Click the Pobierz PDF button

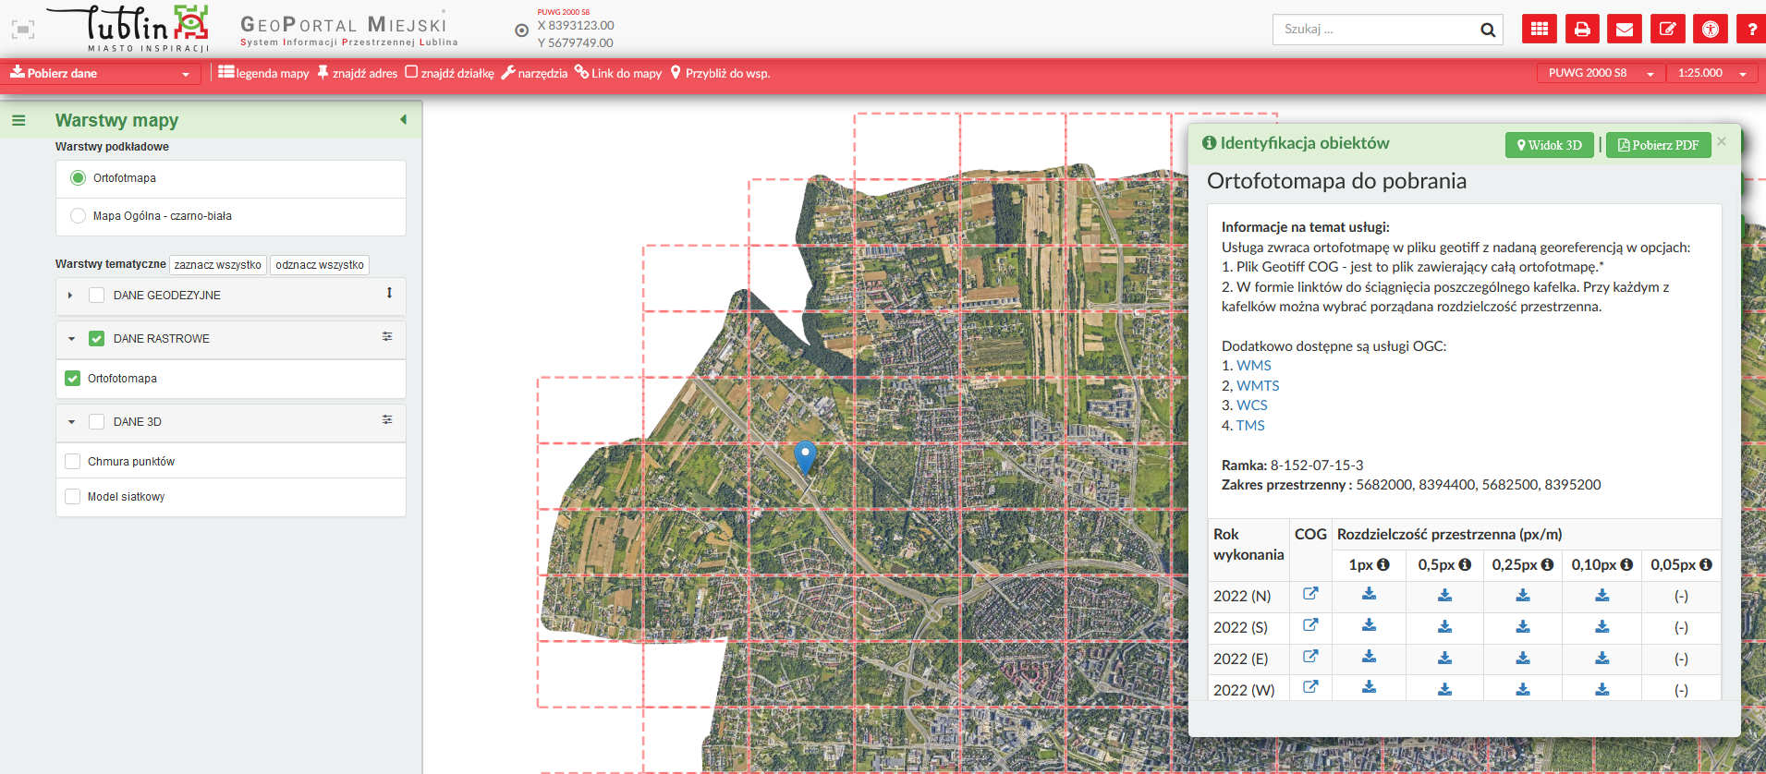1658,145
